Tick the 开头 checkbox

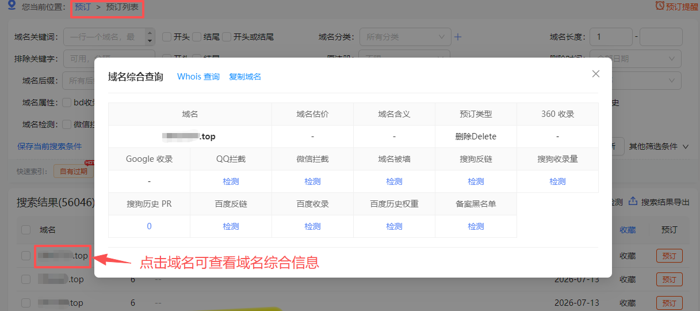tap(167, 37)
